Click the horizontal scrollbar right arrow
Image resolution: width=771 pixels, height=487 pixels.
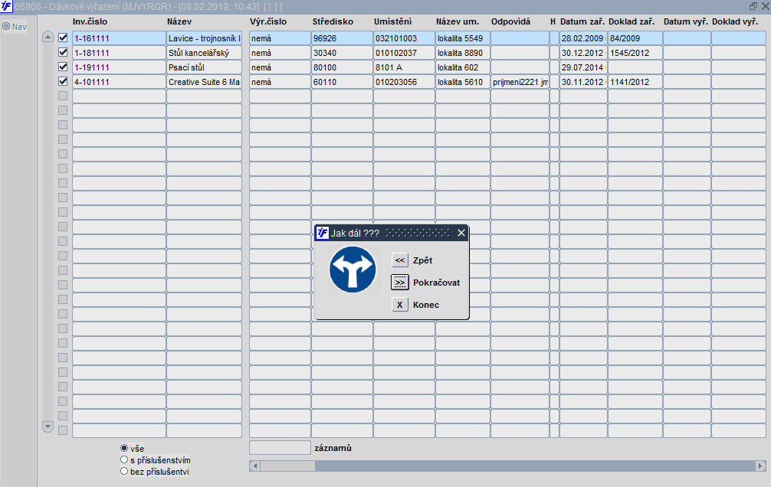(x=760, y=466)
